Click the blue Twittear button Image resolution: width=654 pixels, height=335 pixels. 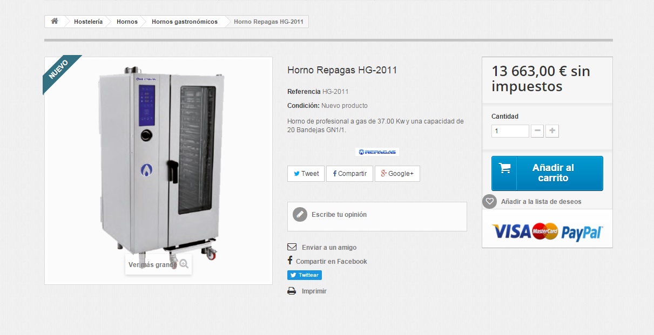tap(305, 275)
